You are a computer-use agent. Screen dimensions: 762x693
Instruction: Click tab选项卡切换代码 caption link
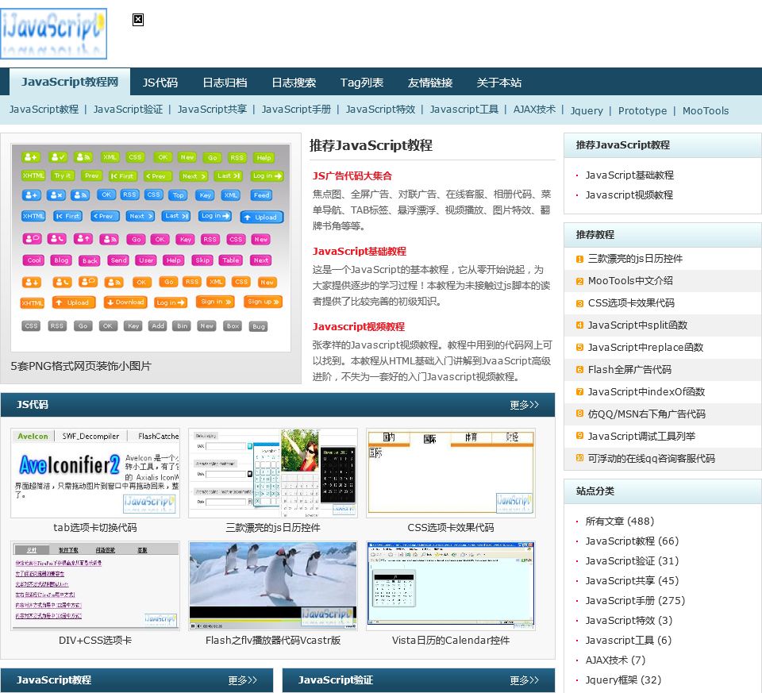pyautogui.click(x=94, y=527)
